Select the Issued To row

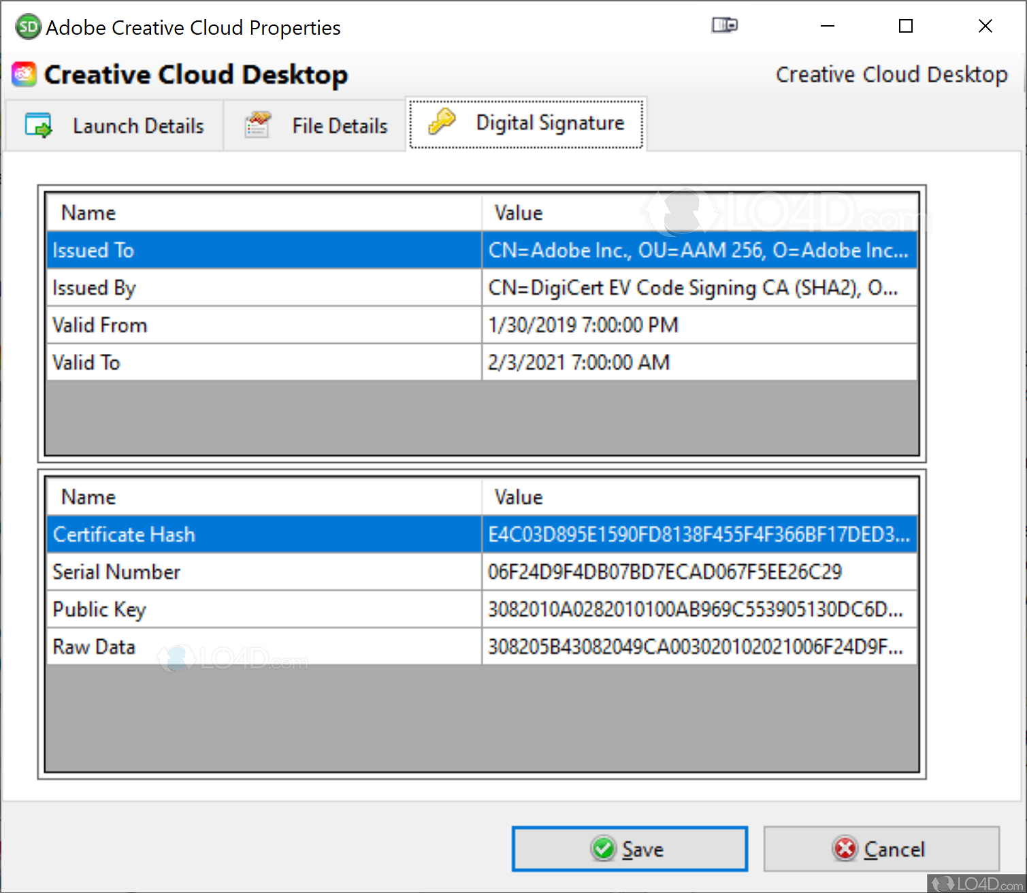(x=482, y=250)
